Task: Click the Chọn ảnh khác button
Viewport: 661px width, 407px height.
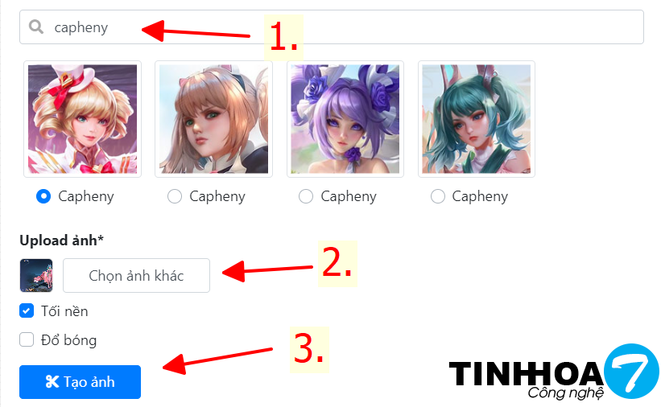Action: tap(136, 276)
